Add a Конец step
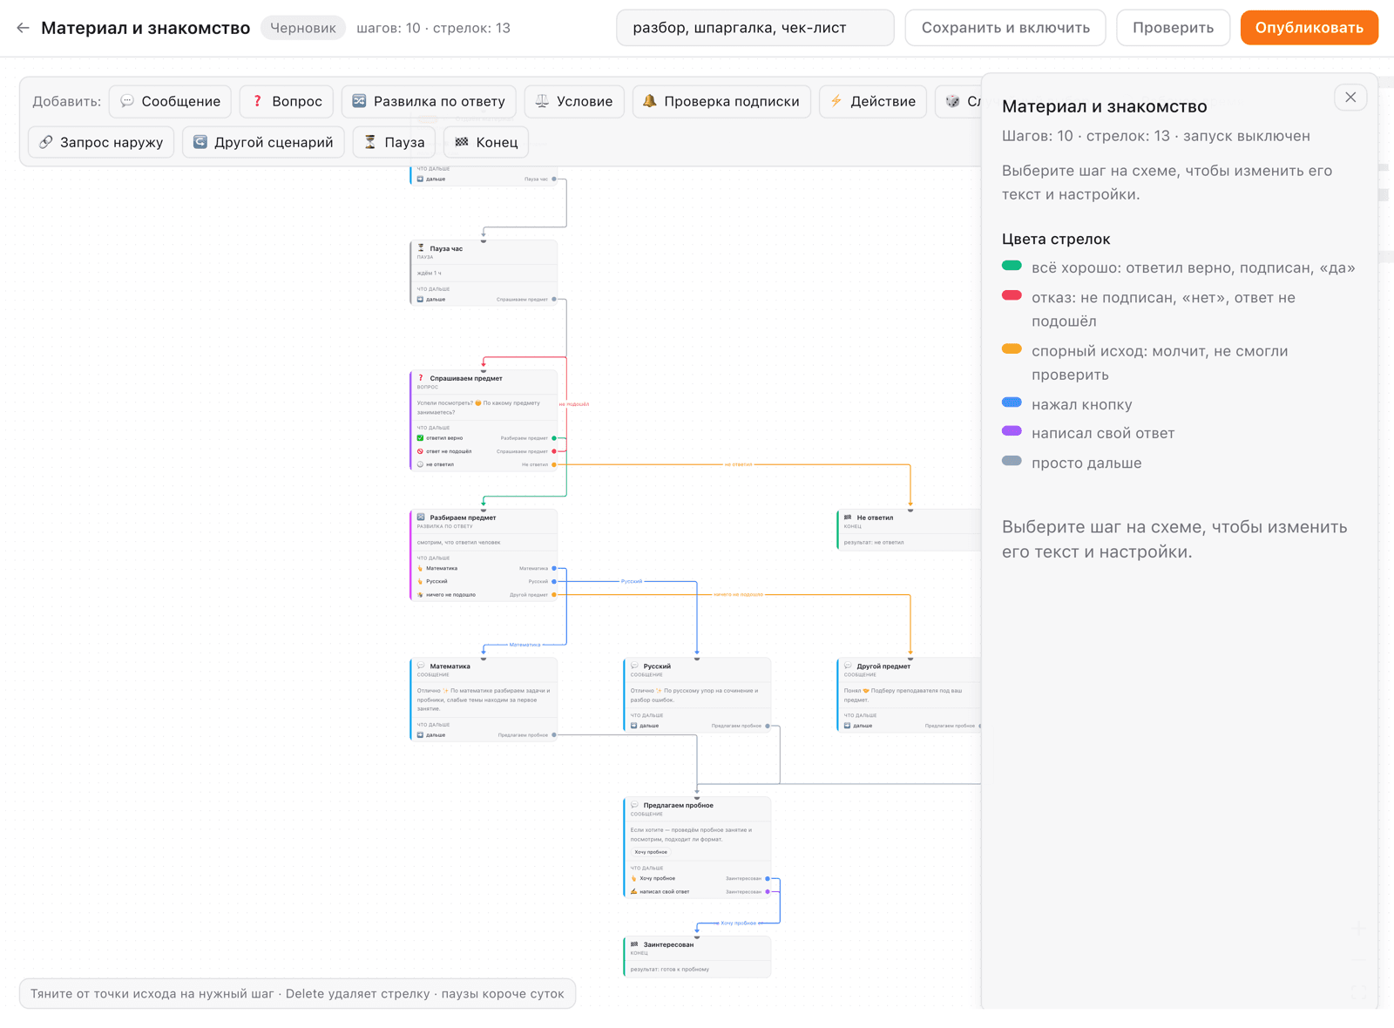Screen dimensions: 1394x1028 [x=486, y=142]
